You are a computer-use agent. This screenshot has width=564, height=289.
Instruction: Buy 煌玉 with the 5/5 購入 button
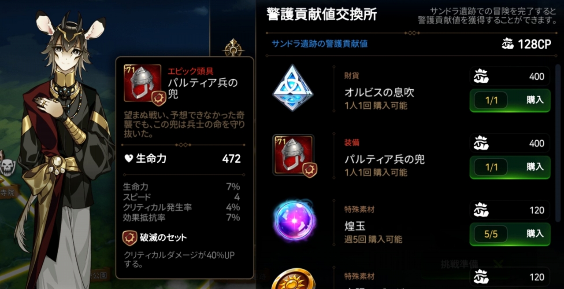(510, 234)
